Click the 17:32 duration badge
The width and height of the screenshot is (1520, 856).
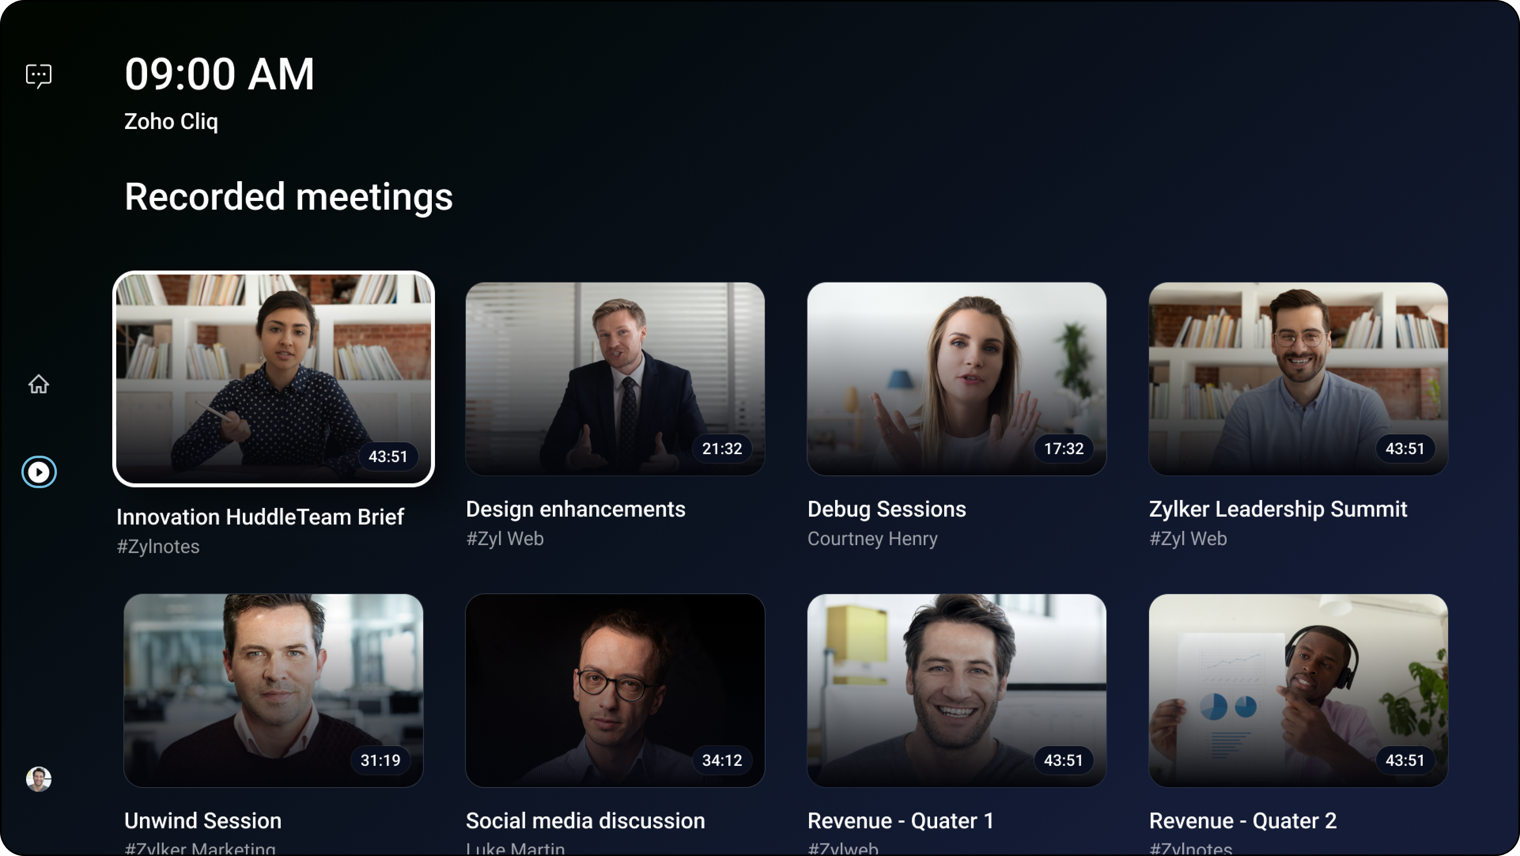tap(1064, 449)
